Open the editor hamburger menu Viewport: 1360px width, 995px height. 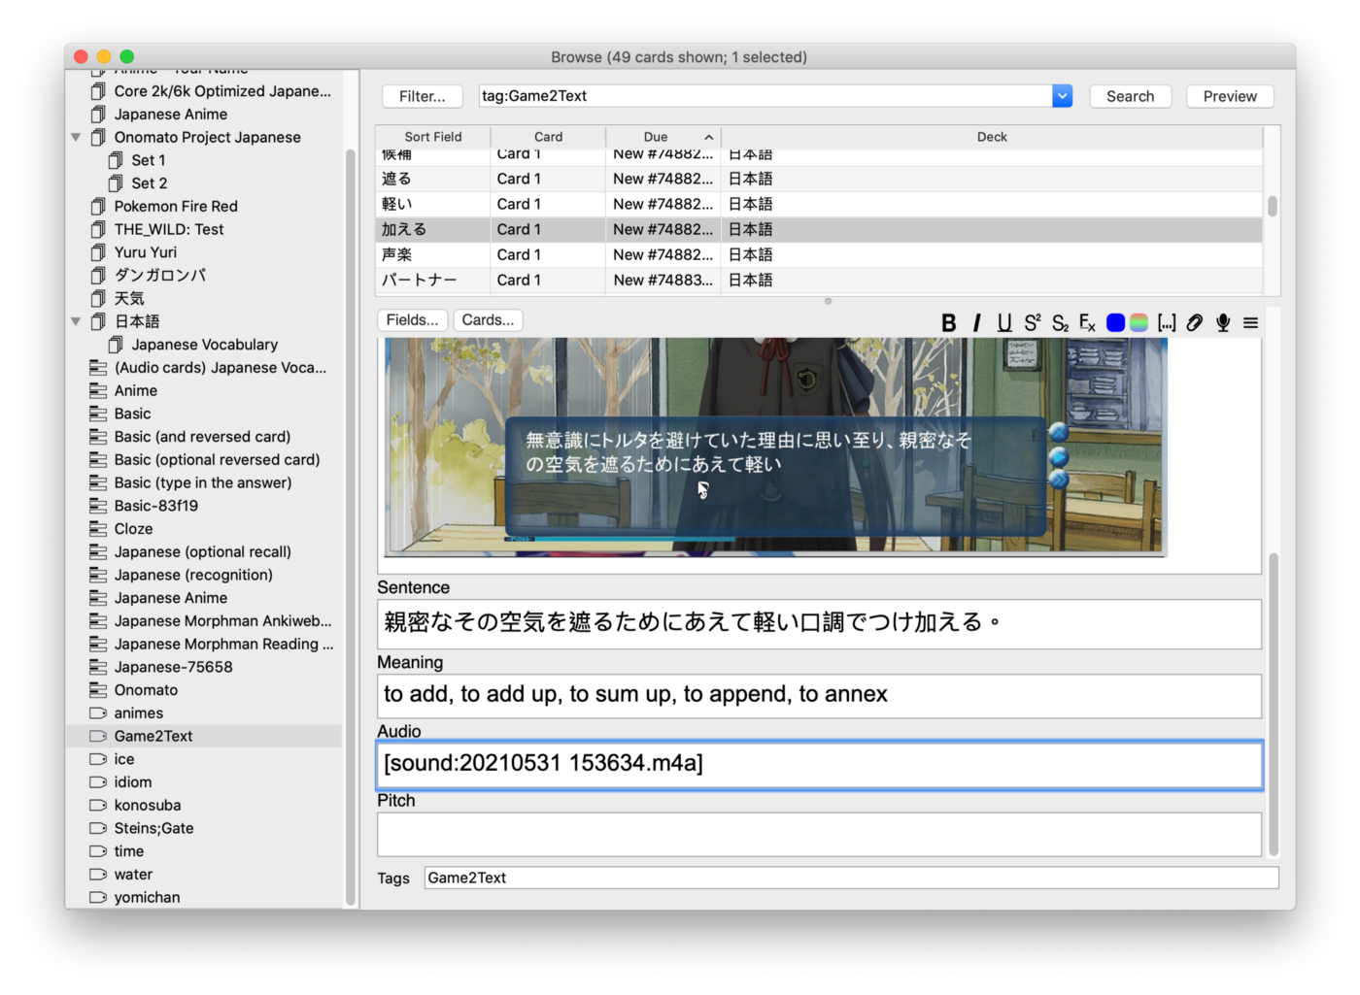(1250, 322)
